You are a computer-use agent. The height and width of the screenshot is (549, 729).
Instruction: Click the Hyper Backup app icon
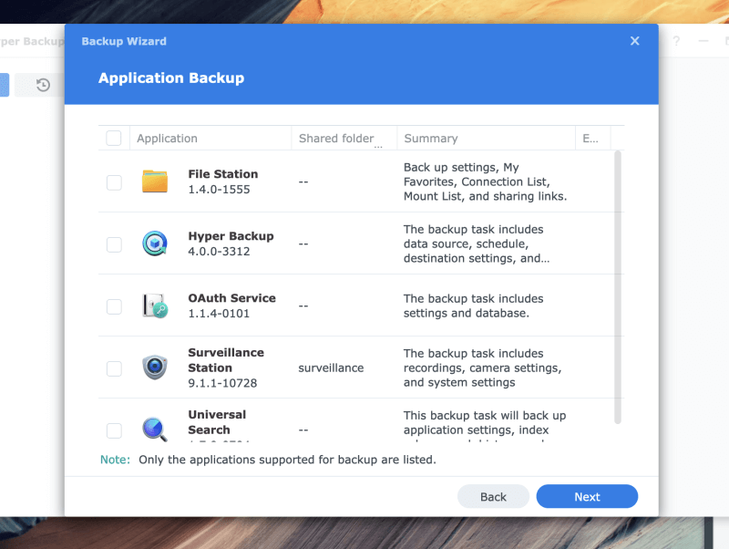(155, 243)
